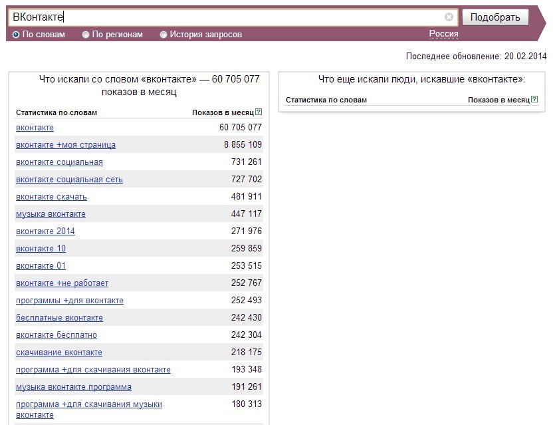
Task: Select the По регионам radio button
Action: click(86, 35)
